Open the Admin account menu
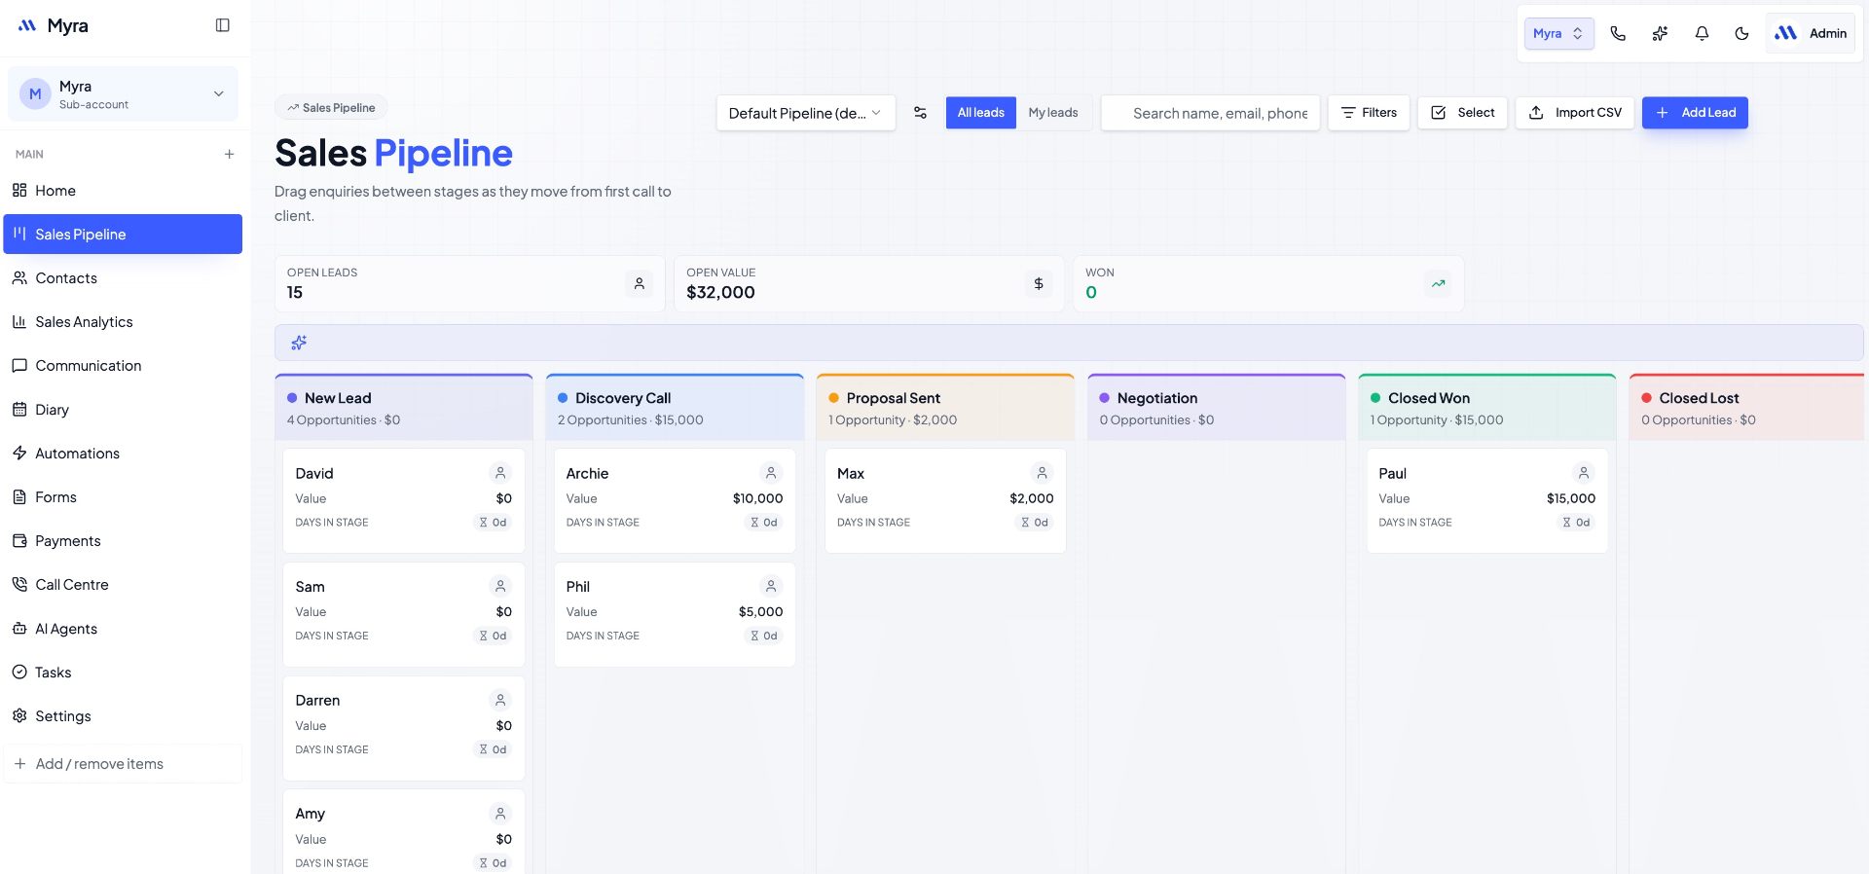 [1811, 33]
